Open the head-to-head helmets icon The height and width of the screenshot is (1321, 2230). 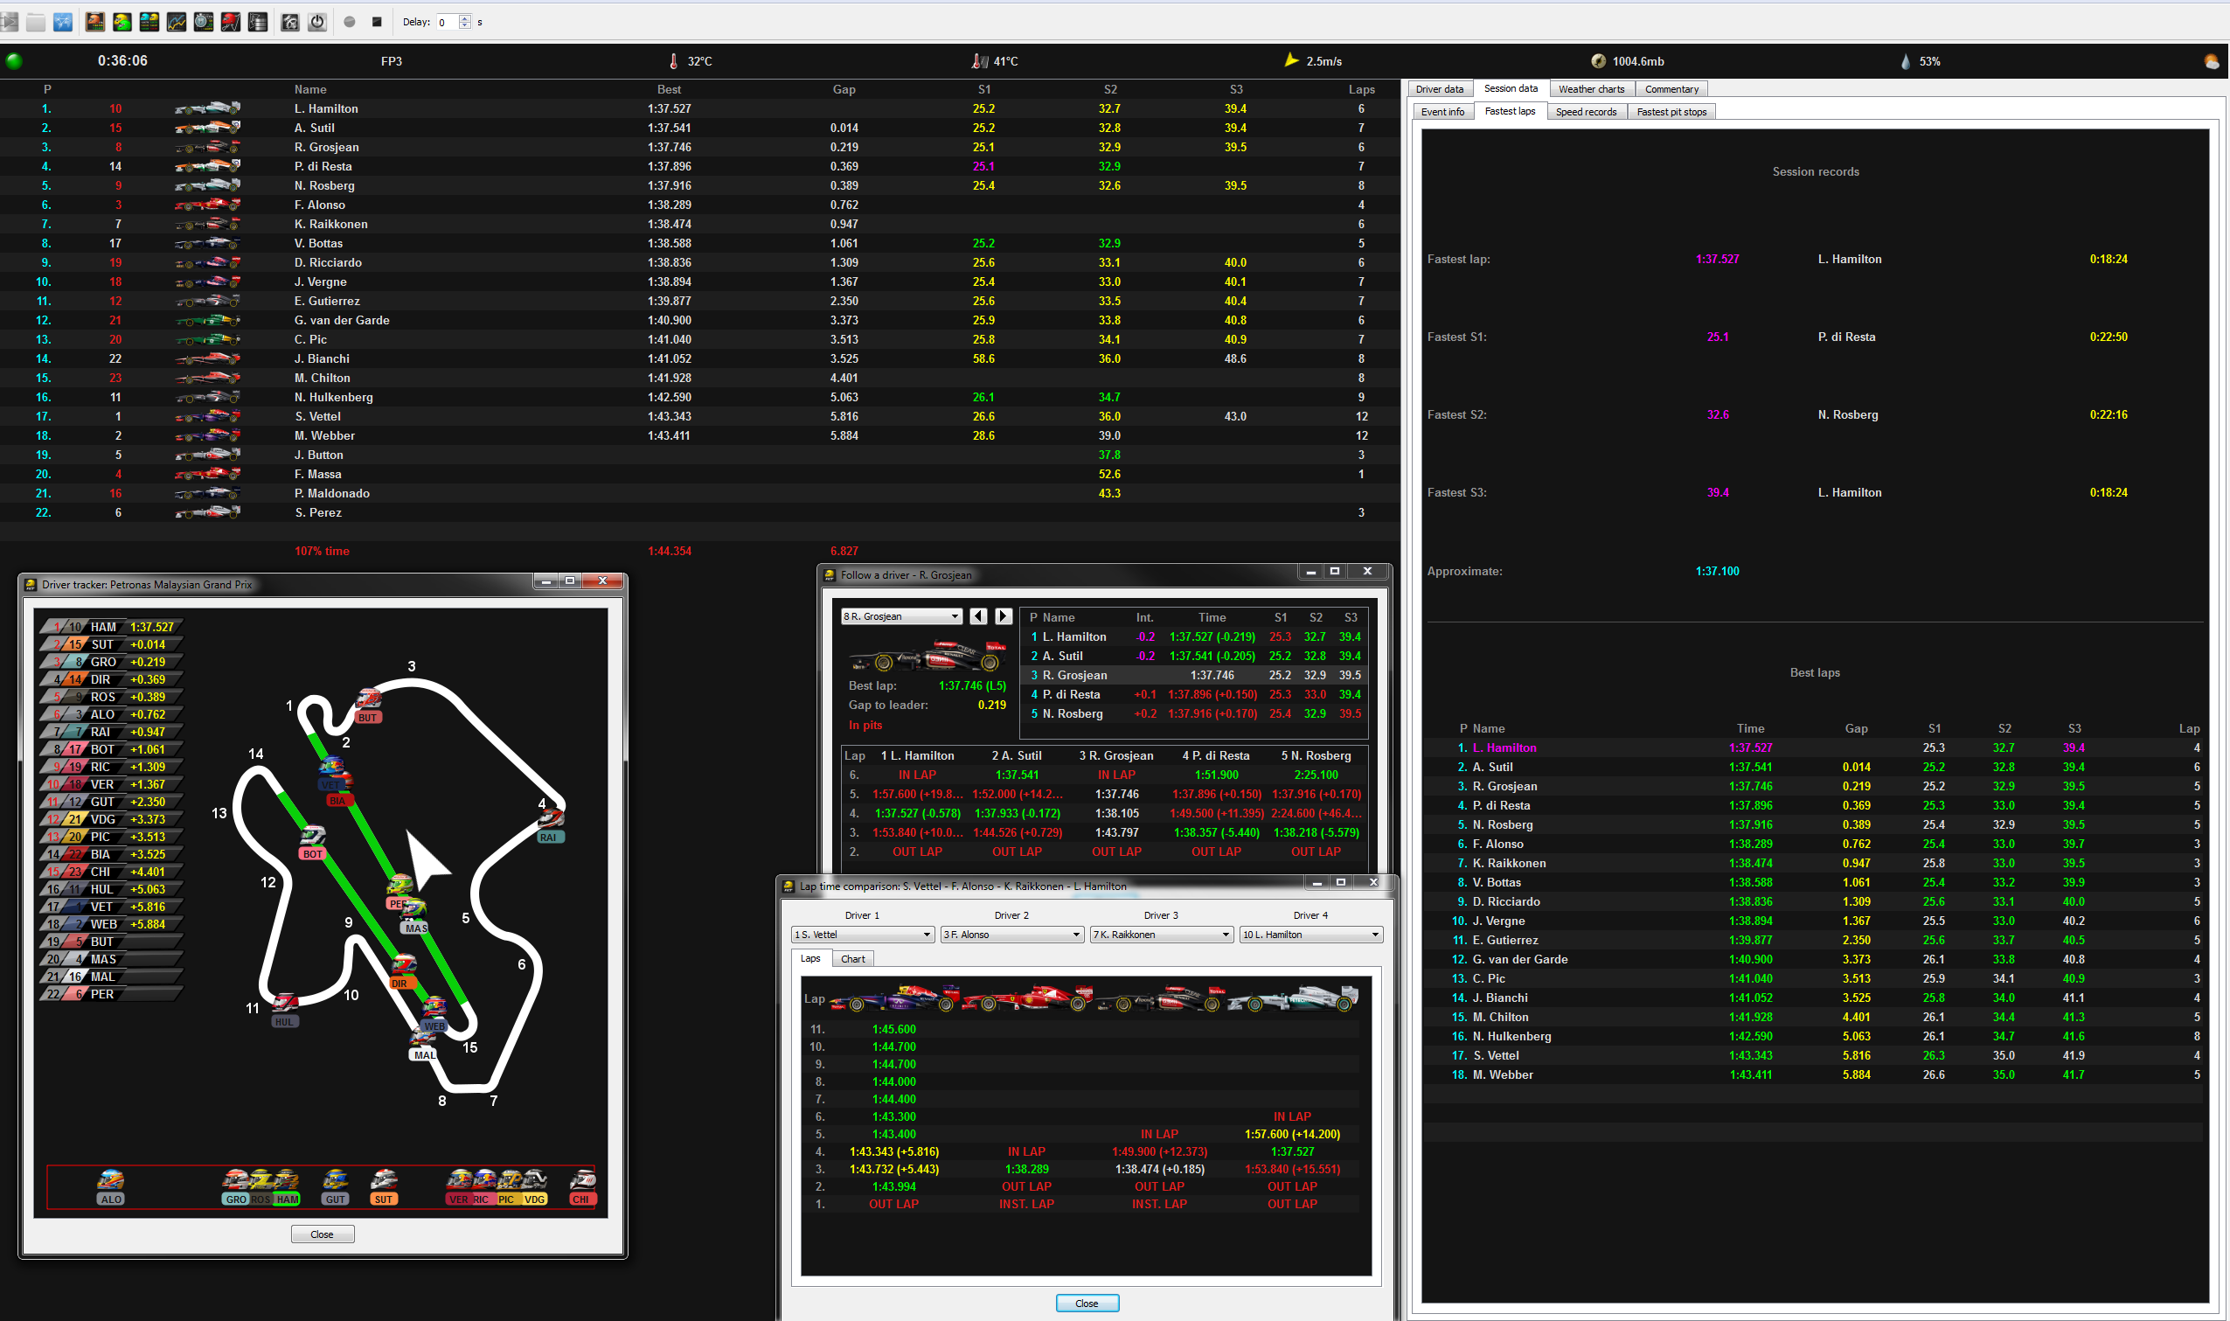coord(122,21)
